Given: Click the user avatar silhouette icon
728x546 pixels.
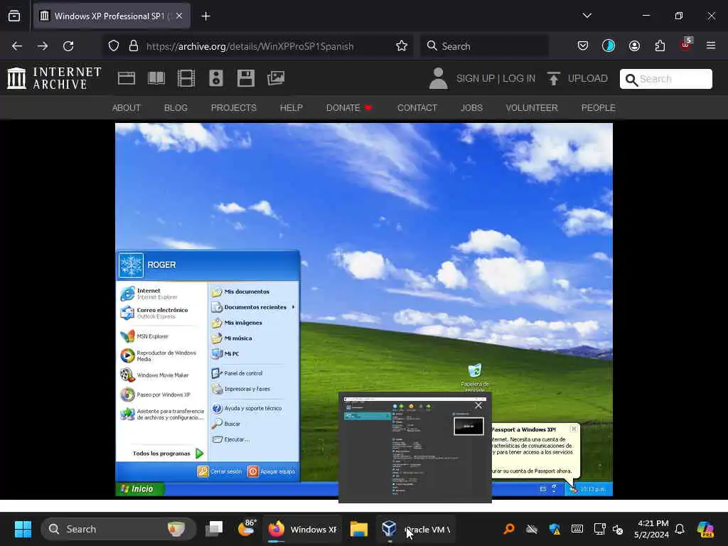Looking at the screenshot, I should [x=438, y=78].
